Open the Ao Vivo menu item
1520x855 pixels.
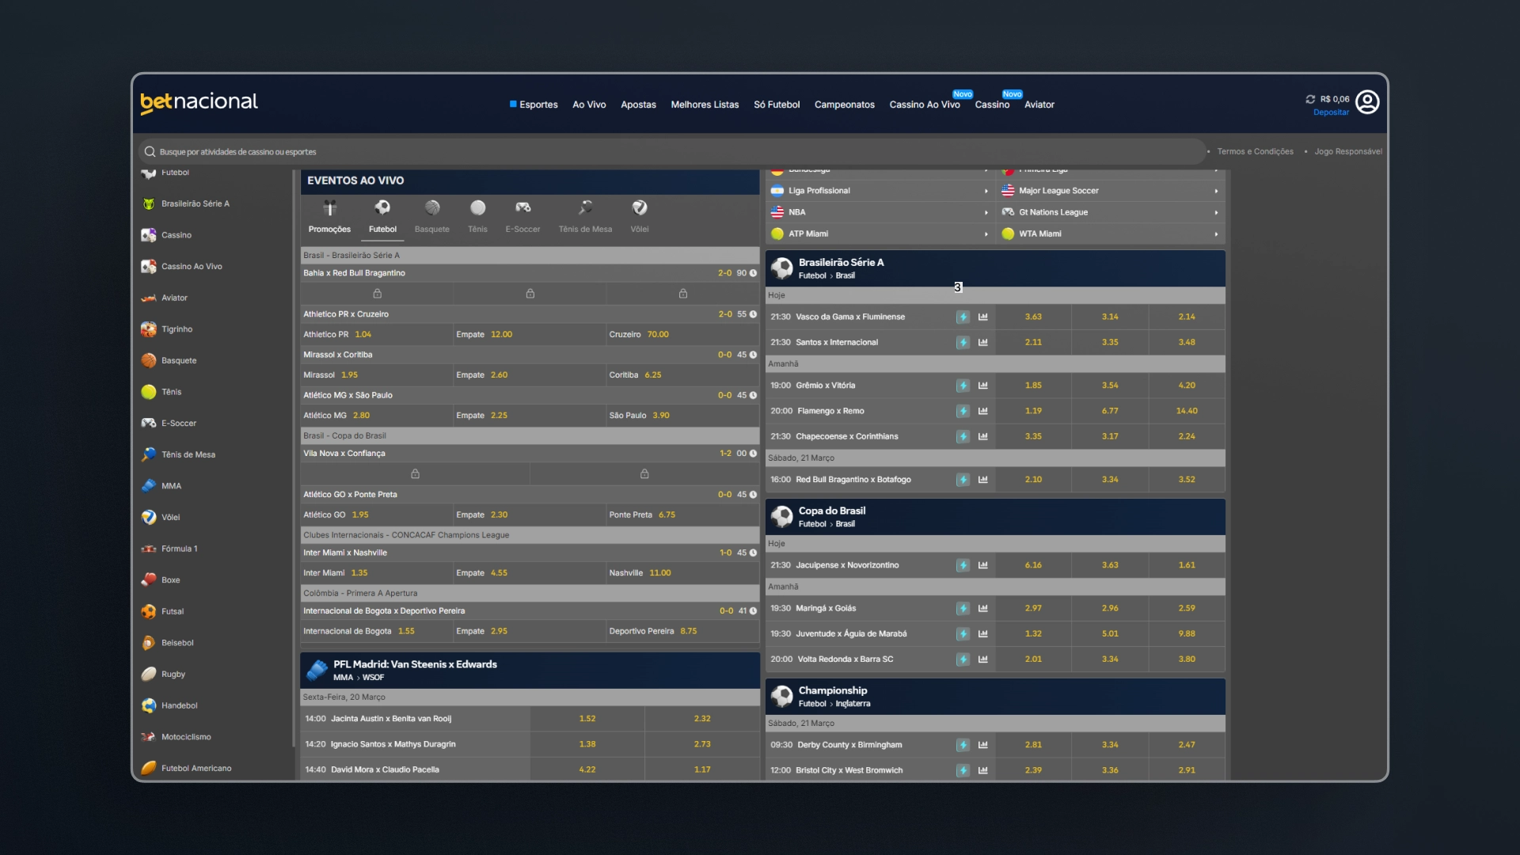589,104
